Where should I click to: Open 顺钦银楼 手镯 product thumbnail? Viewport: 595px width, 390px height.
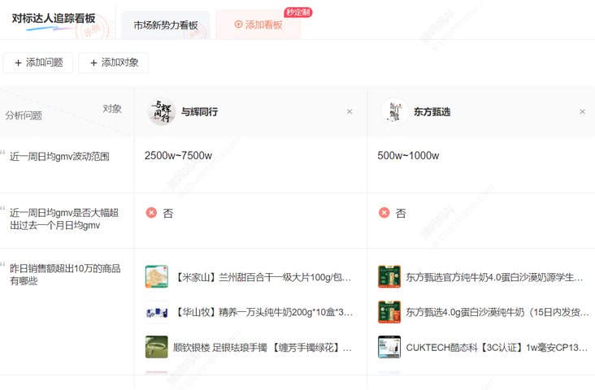click(156, 347)
